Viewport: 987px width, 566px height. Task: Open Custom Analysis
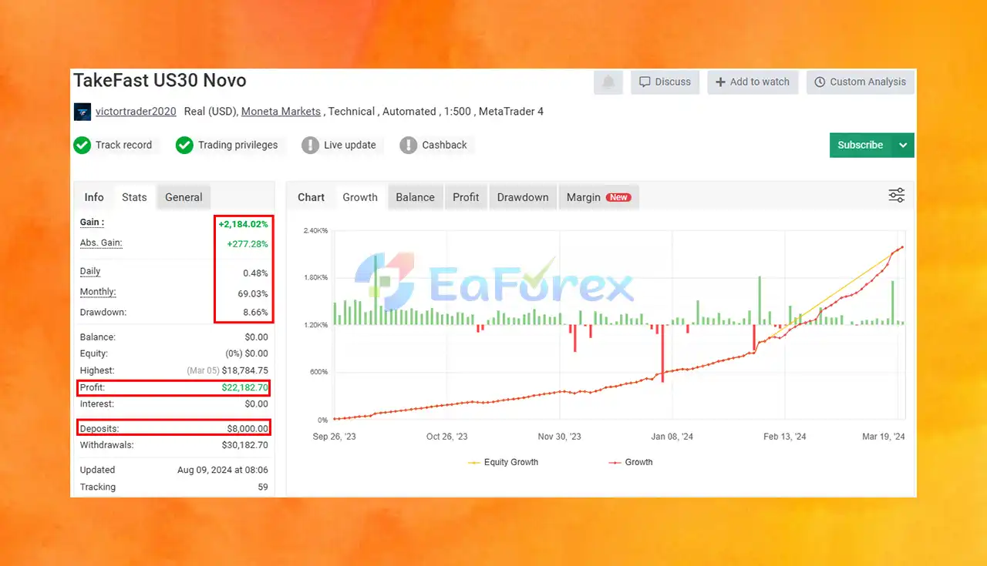pyautogui.click(x=861, y=82)
